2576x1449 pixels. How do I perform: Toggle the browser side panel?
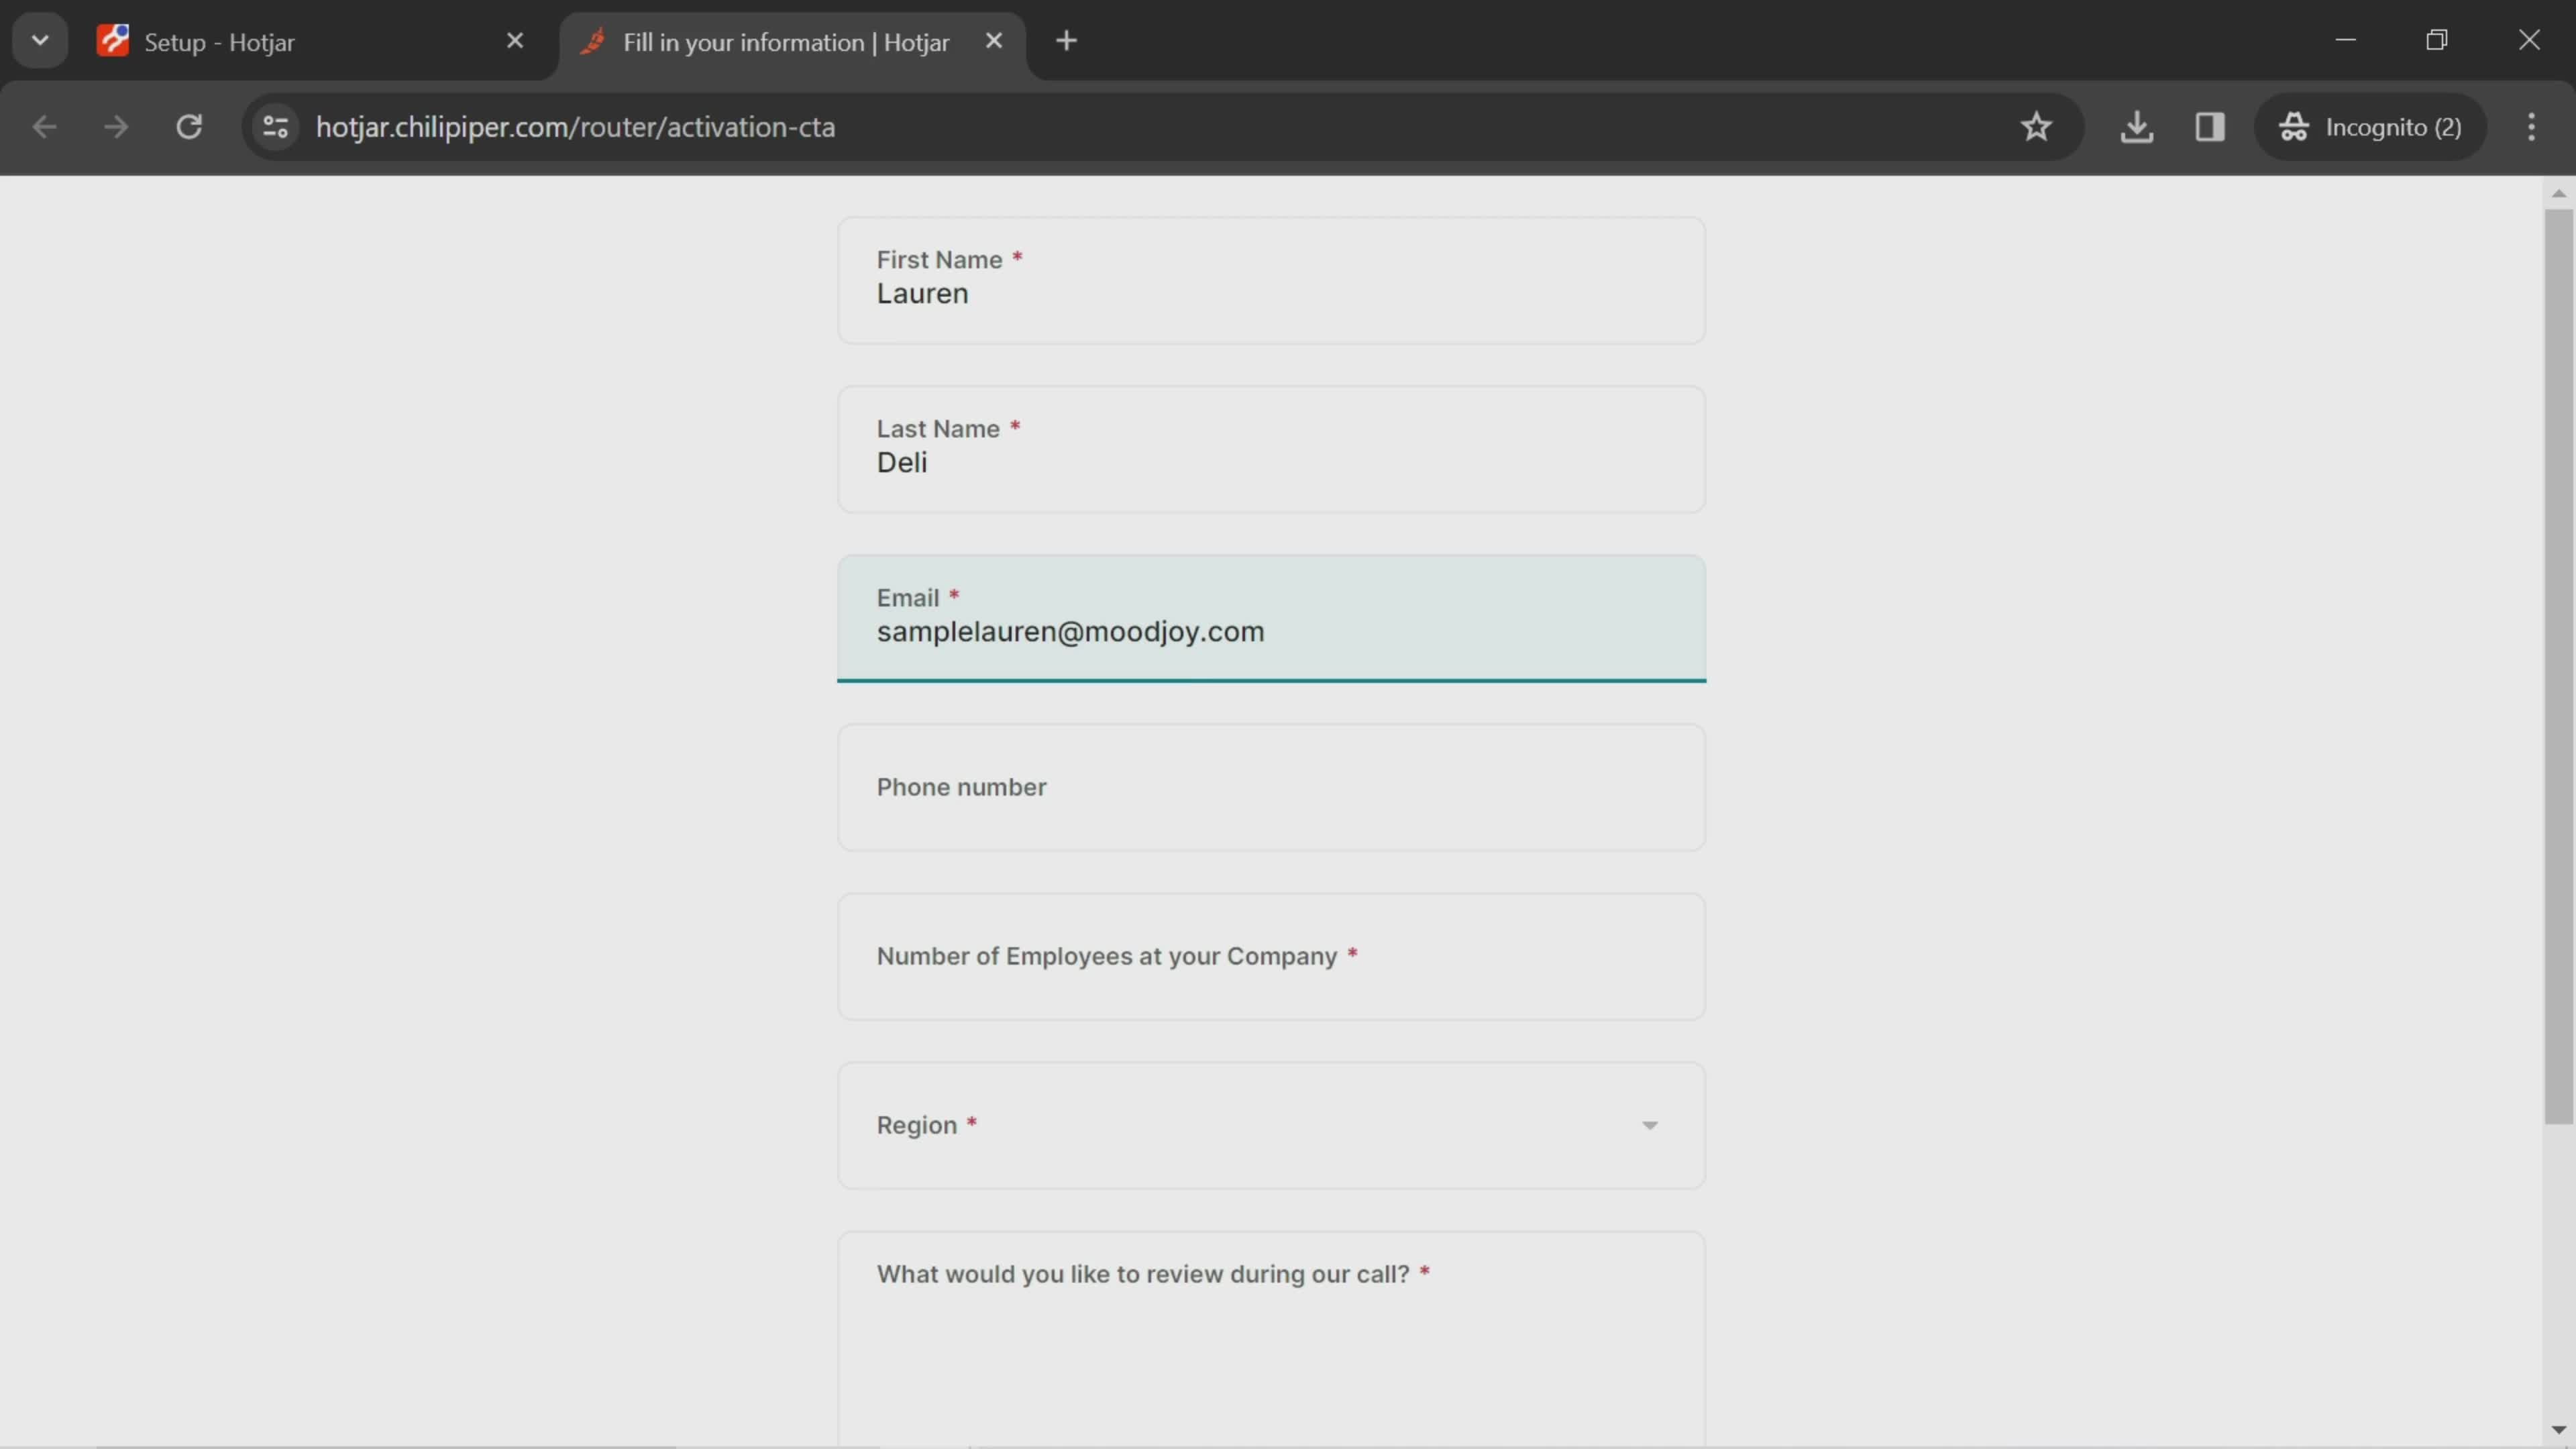[2209, 127]
